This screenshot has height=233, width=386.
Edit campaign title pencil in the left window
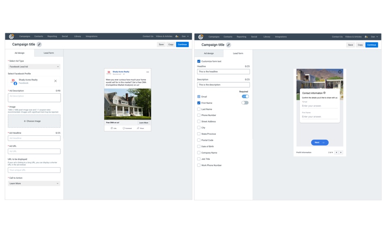coord(39,44)
